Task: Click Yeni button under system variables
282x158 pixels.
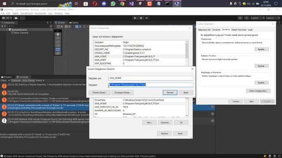Action: click(x=149, y=122)
